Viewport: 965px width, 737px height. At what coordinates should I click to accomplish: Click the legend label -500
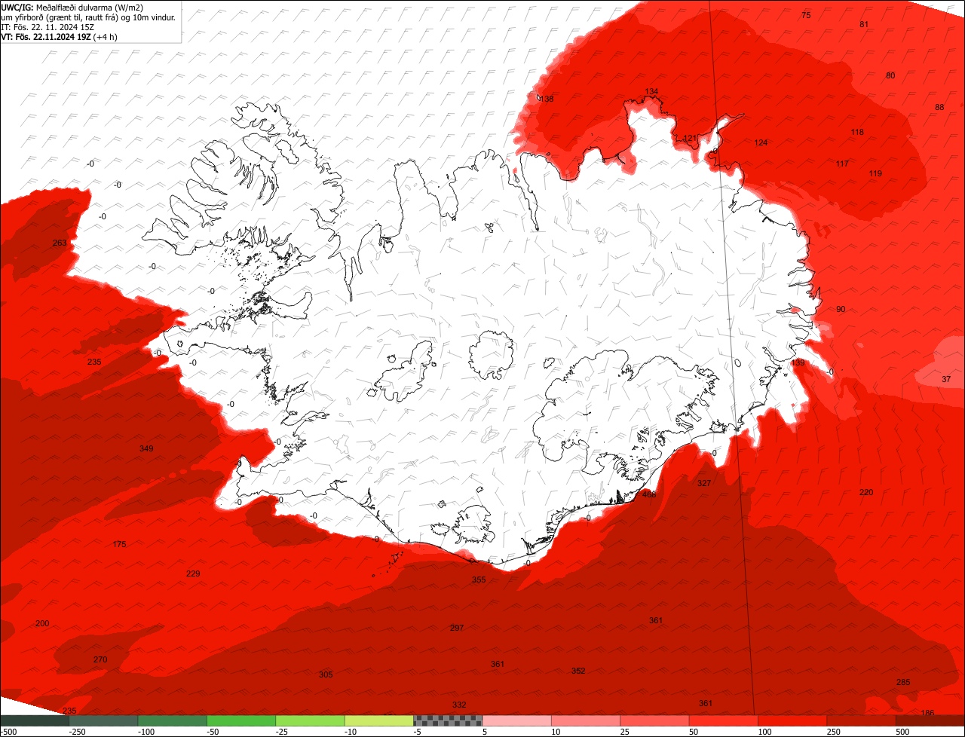click(9, 732)
